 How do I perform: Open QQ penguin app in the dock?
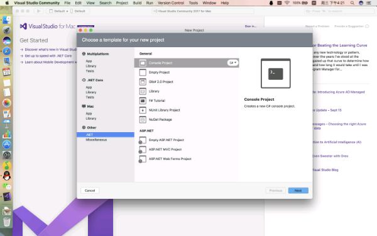7,176
